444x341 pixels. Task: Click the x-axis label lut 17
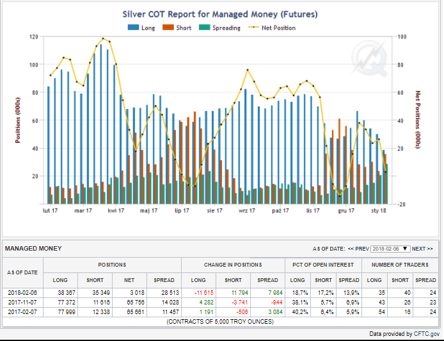pyautogui.click(x=50, y=211)
